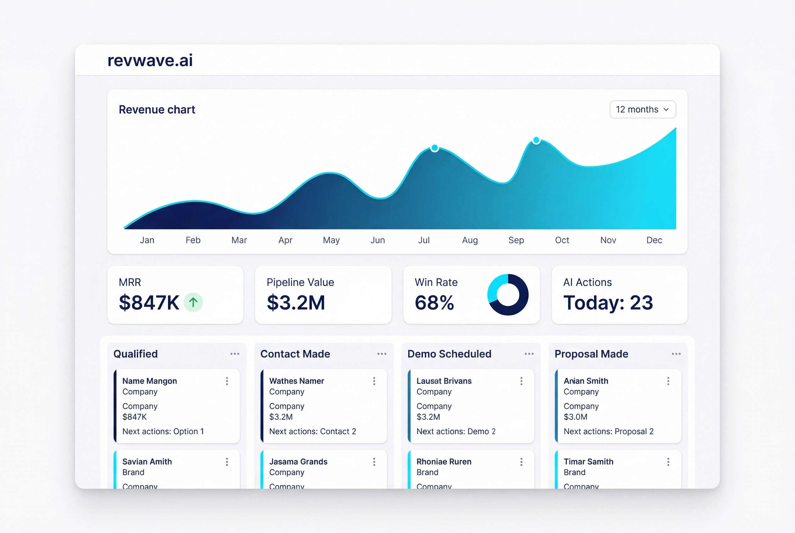Image resolution: width=795 pixels, height=533 pixels.
Task: Select the July data point marker
Action: pos(434,147)
